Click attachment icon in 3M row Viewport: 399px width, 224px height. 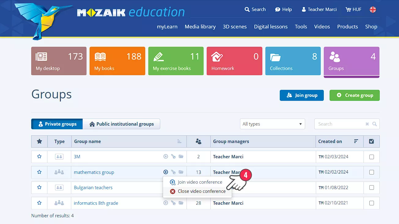pyautogui.click(x=173, y=156)
